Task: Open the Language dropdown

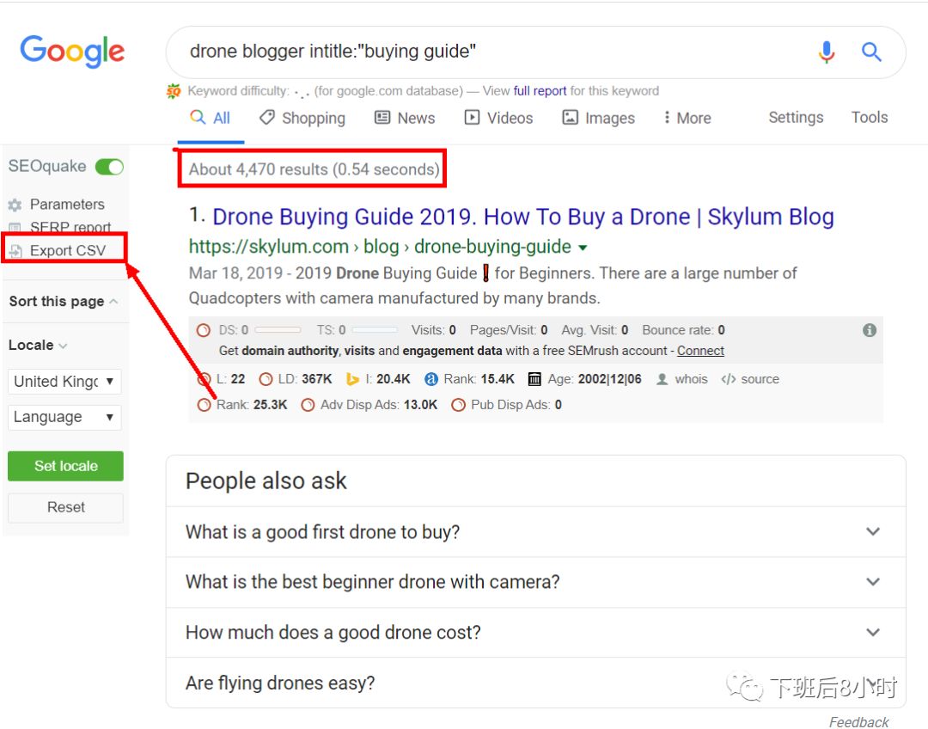Action: 64,418
